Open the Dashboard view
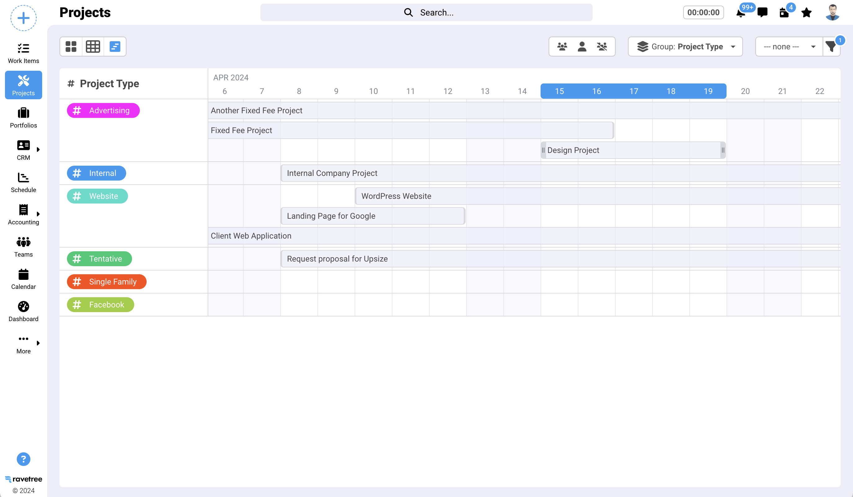This screenshot has width=853, height=497. click(x=23, y=310)
